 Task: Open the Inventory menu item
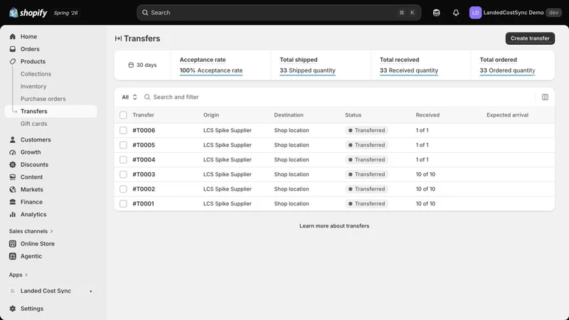33,86
